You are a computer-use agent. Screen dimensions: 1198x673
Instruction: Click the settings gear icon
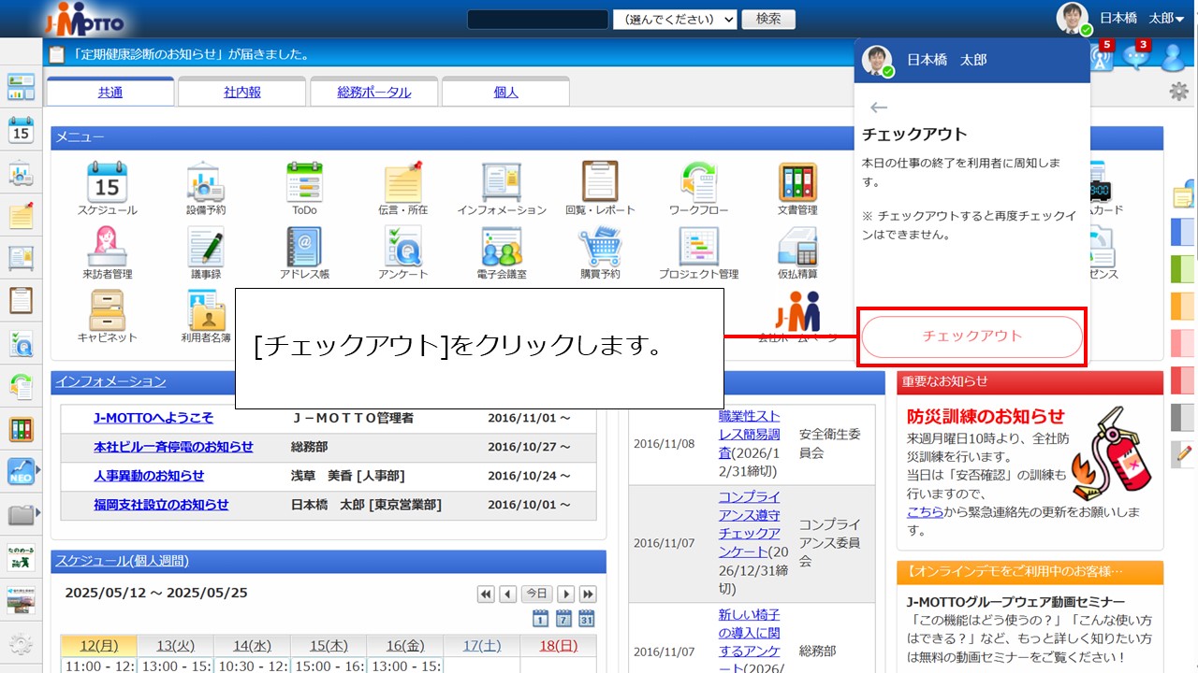click(1178, 92)
